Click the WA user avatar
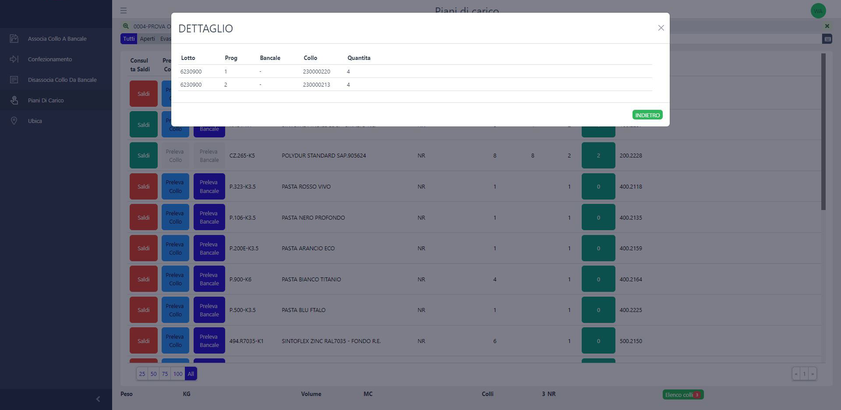The height and width of the screenshot is (410, 841). click(x=818, y=11)
